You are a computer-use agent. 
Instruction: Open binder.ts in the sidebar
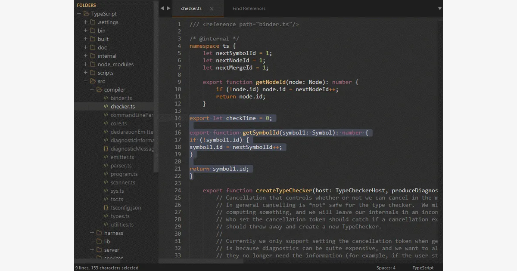tap(121, 98)
